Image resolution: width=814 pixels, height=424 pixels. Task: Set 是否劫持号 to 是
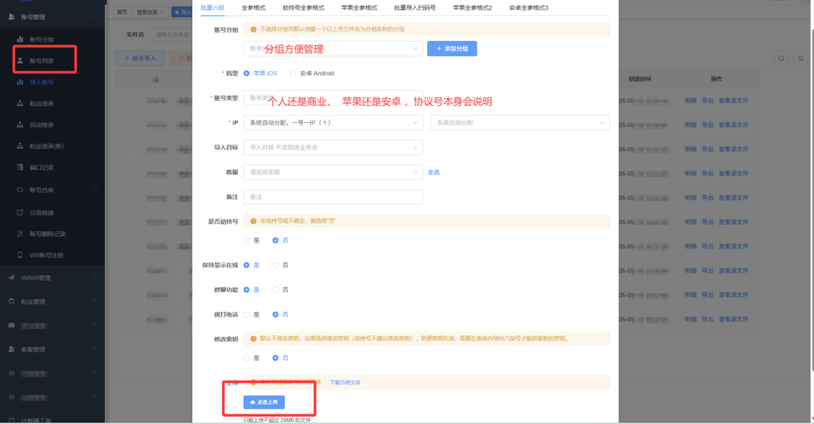coord(251,240)
